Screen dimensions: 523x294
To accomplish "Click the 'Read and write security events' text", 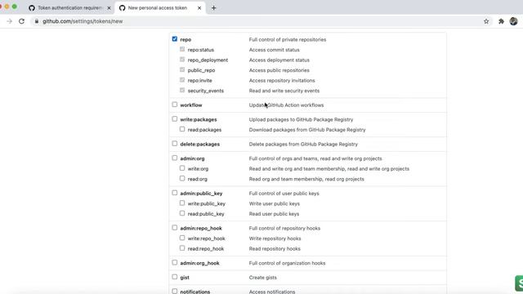I will pyautogui.click(x=284, y=91).
